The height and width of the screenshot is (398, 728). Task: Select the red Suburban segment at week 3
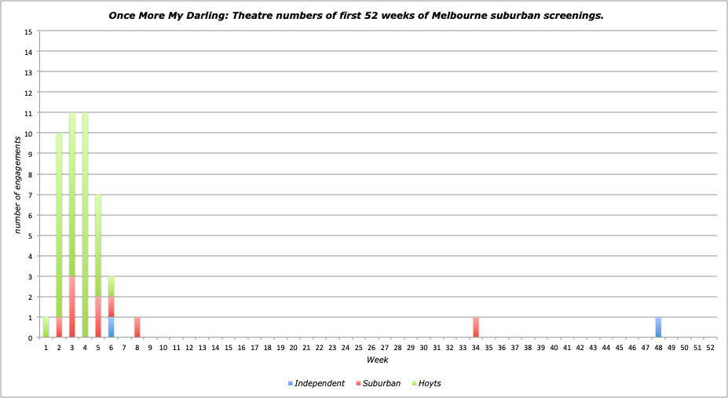click(x=72, y=307)
